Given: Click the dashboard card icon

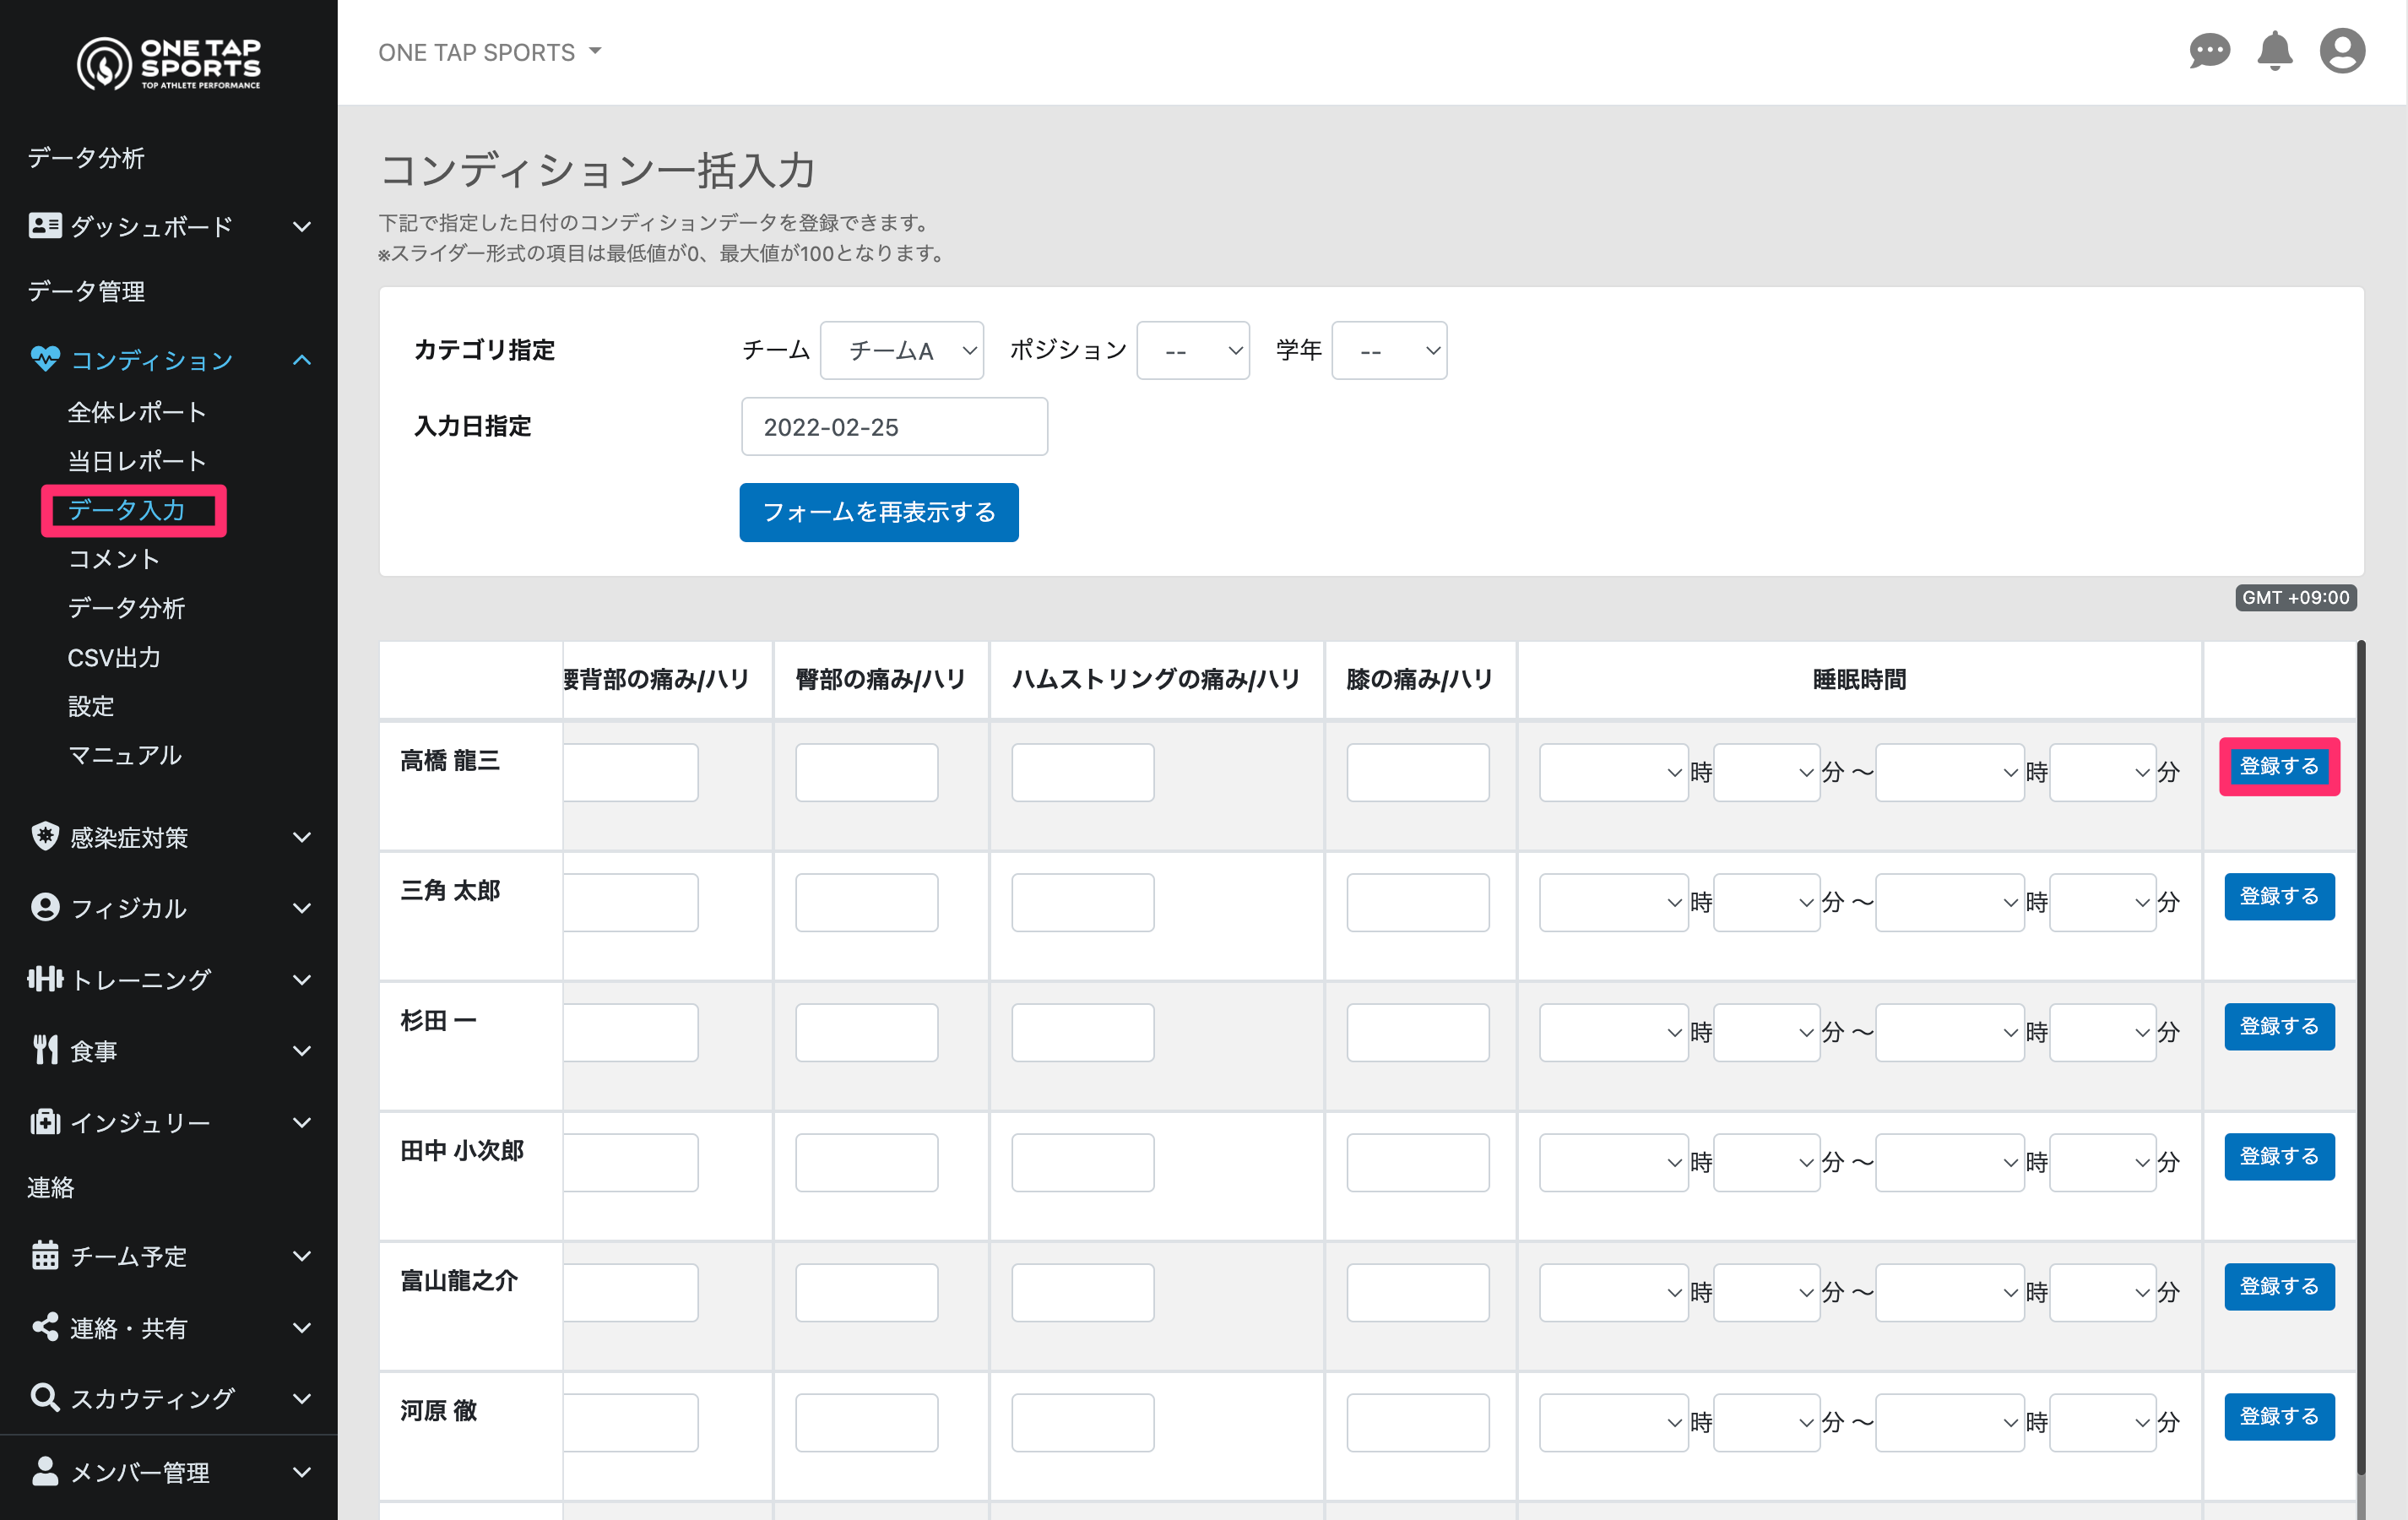Looking at the screenshot, I should 45,226.
